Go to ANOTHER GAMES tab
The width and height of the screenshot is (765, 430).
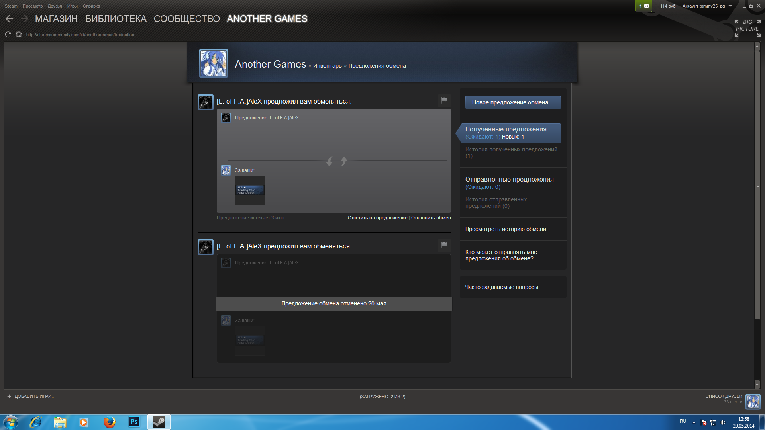267,19
